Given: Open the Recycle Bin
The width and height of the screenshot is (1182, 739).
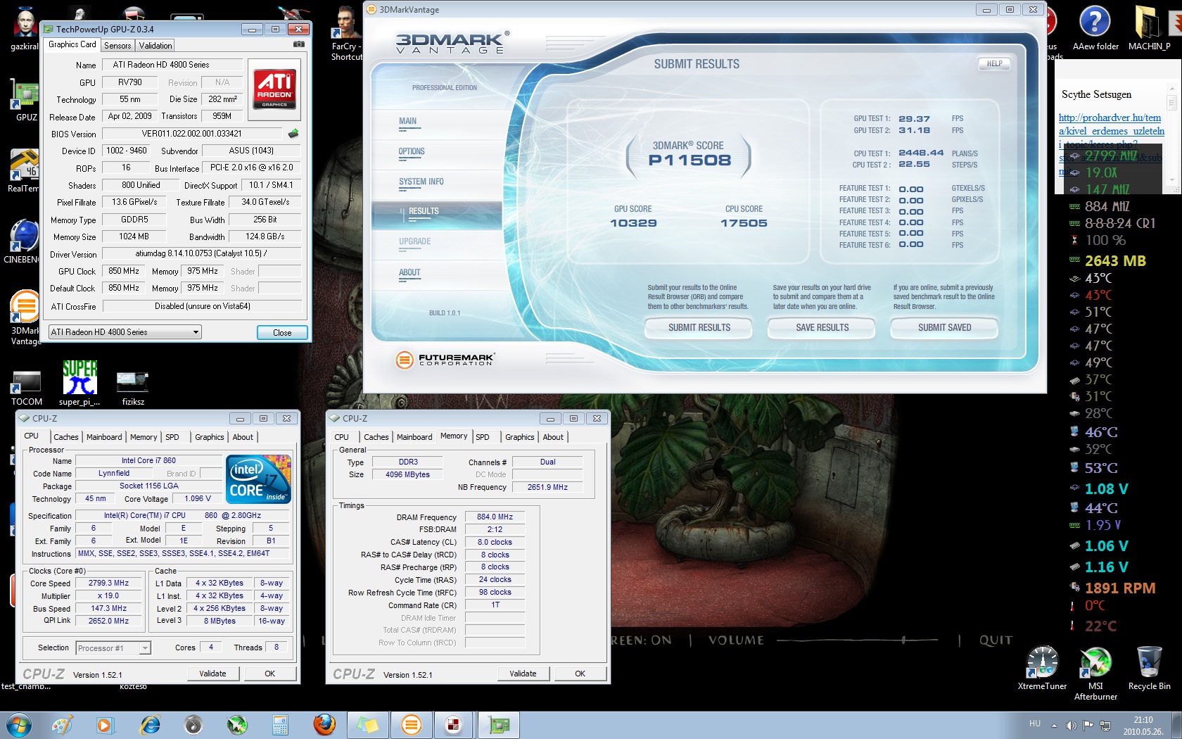Looking at the screenshot, I should (x=1149, y=668).
